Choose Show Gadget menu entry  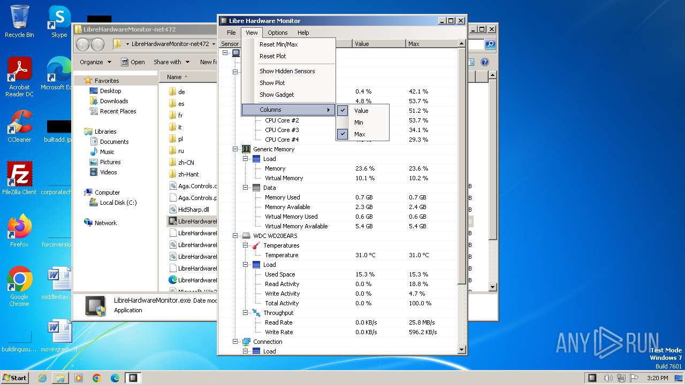(288, 95)
